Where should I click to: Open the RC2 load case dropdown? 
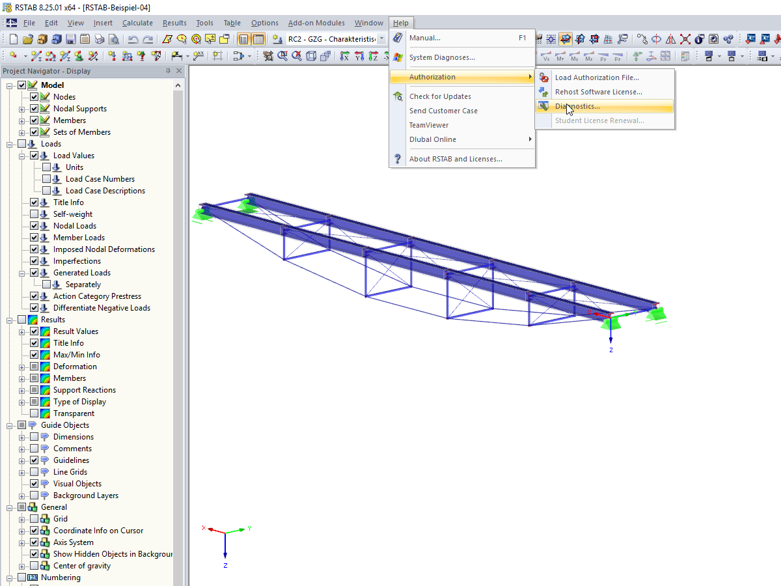(x=381, y=39)
